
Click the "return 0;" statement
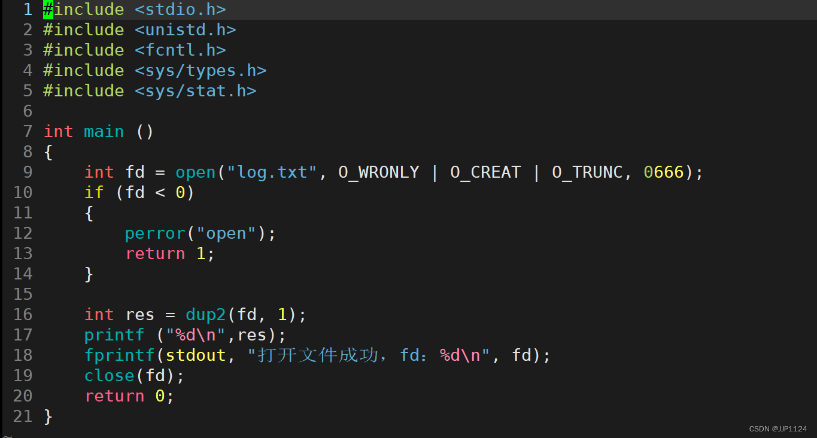click(x=129, y=396)
